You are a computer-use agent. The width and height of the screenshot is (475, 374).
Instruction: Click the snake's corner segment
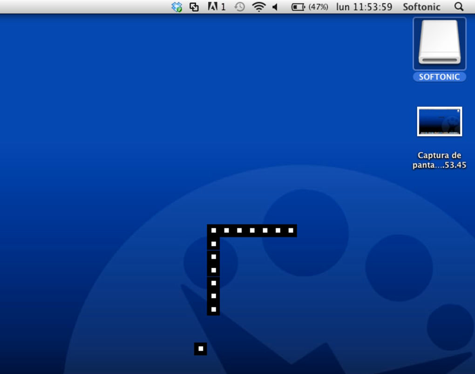(214, 231)
